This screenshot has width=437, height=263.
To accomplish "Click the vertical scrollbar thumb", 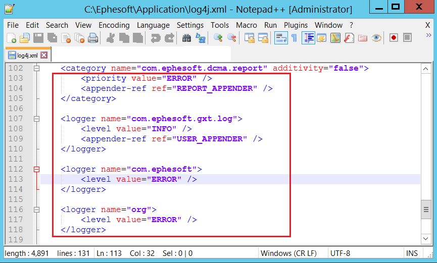I will (x=425, y=209).
